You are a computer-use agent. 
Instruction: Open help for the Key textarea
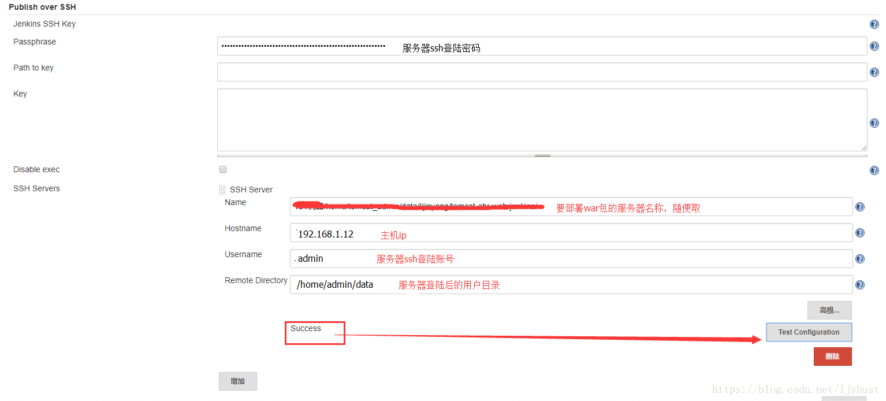(x=874, y=122)
